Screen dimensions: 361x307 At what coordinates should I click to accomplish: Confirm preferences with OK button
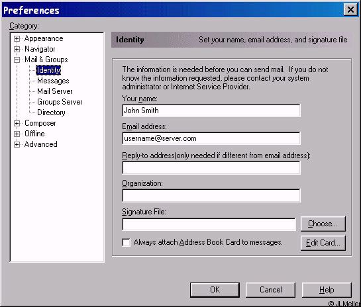click(215, 290)
